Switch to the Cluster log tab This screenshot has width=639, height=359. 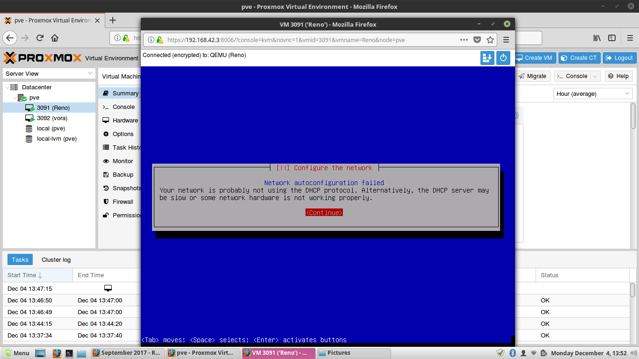pos(56,259)
